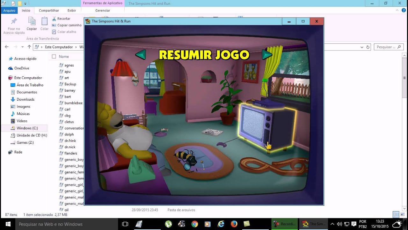Open the address bar history dropdown
The height and width of the screenshot is (230, 408).
point(362,47)
